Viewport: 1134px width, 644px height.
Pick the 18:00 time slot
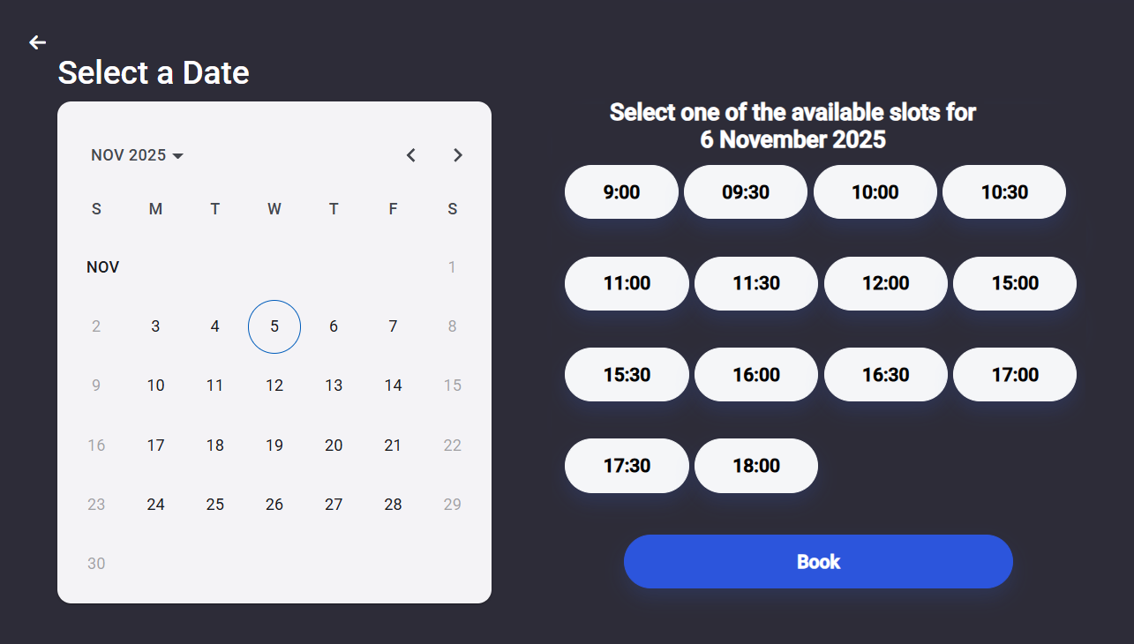pos(755,466)
